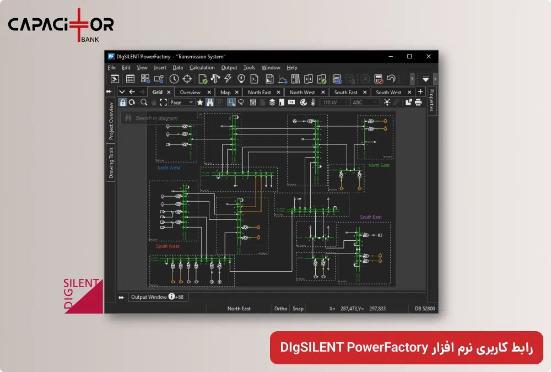This screenshot has height=372, width=551.
Task: Click the Search in diagram field
Action: pos(161,118)
